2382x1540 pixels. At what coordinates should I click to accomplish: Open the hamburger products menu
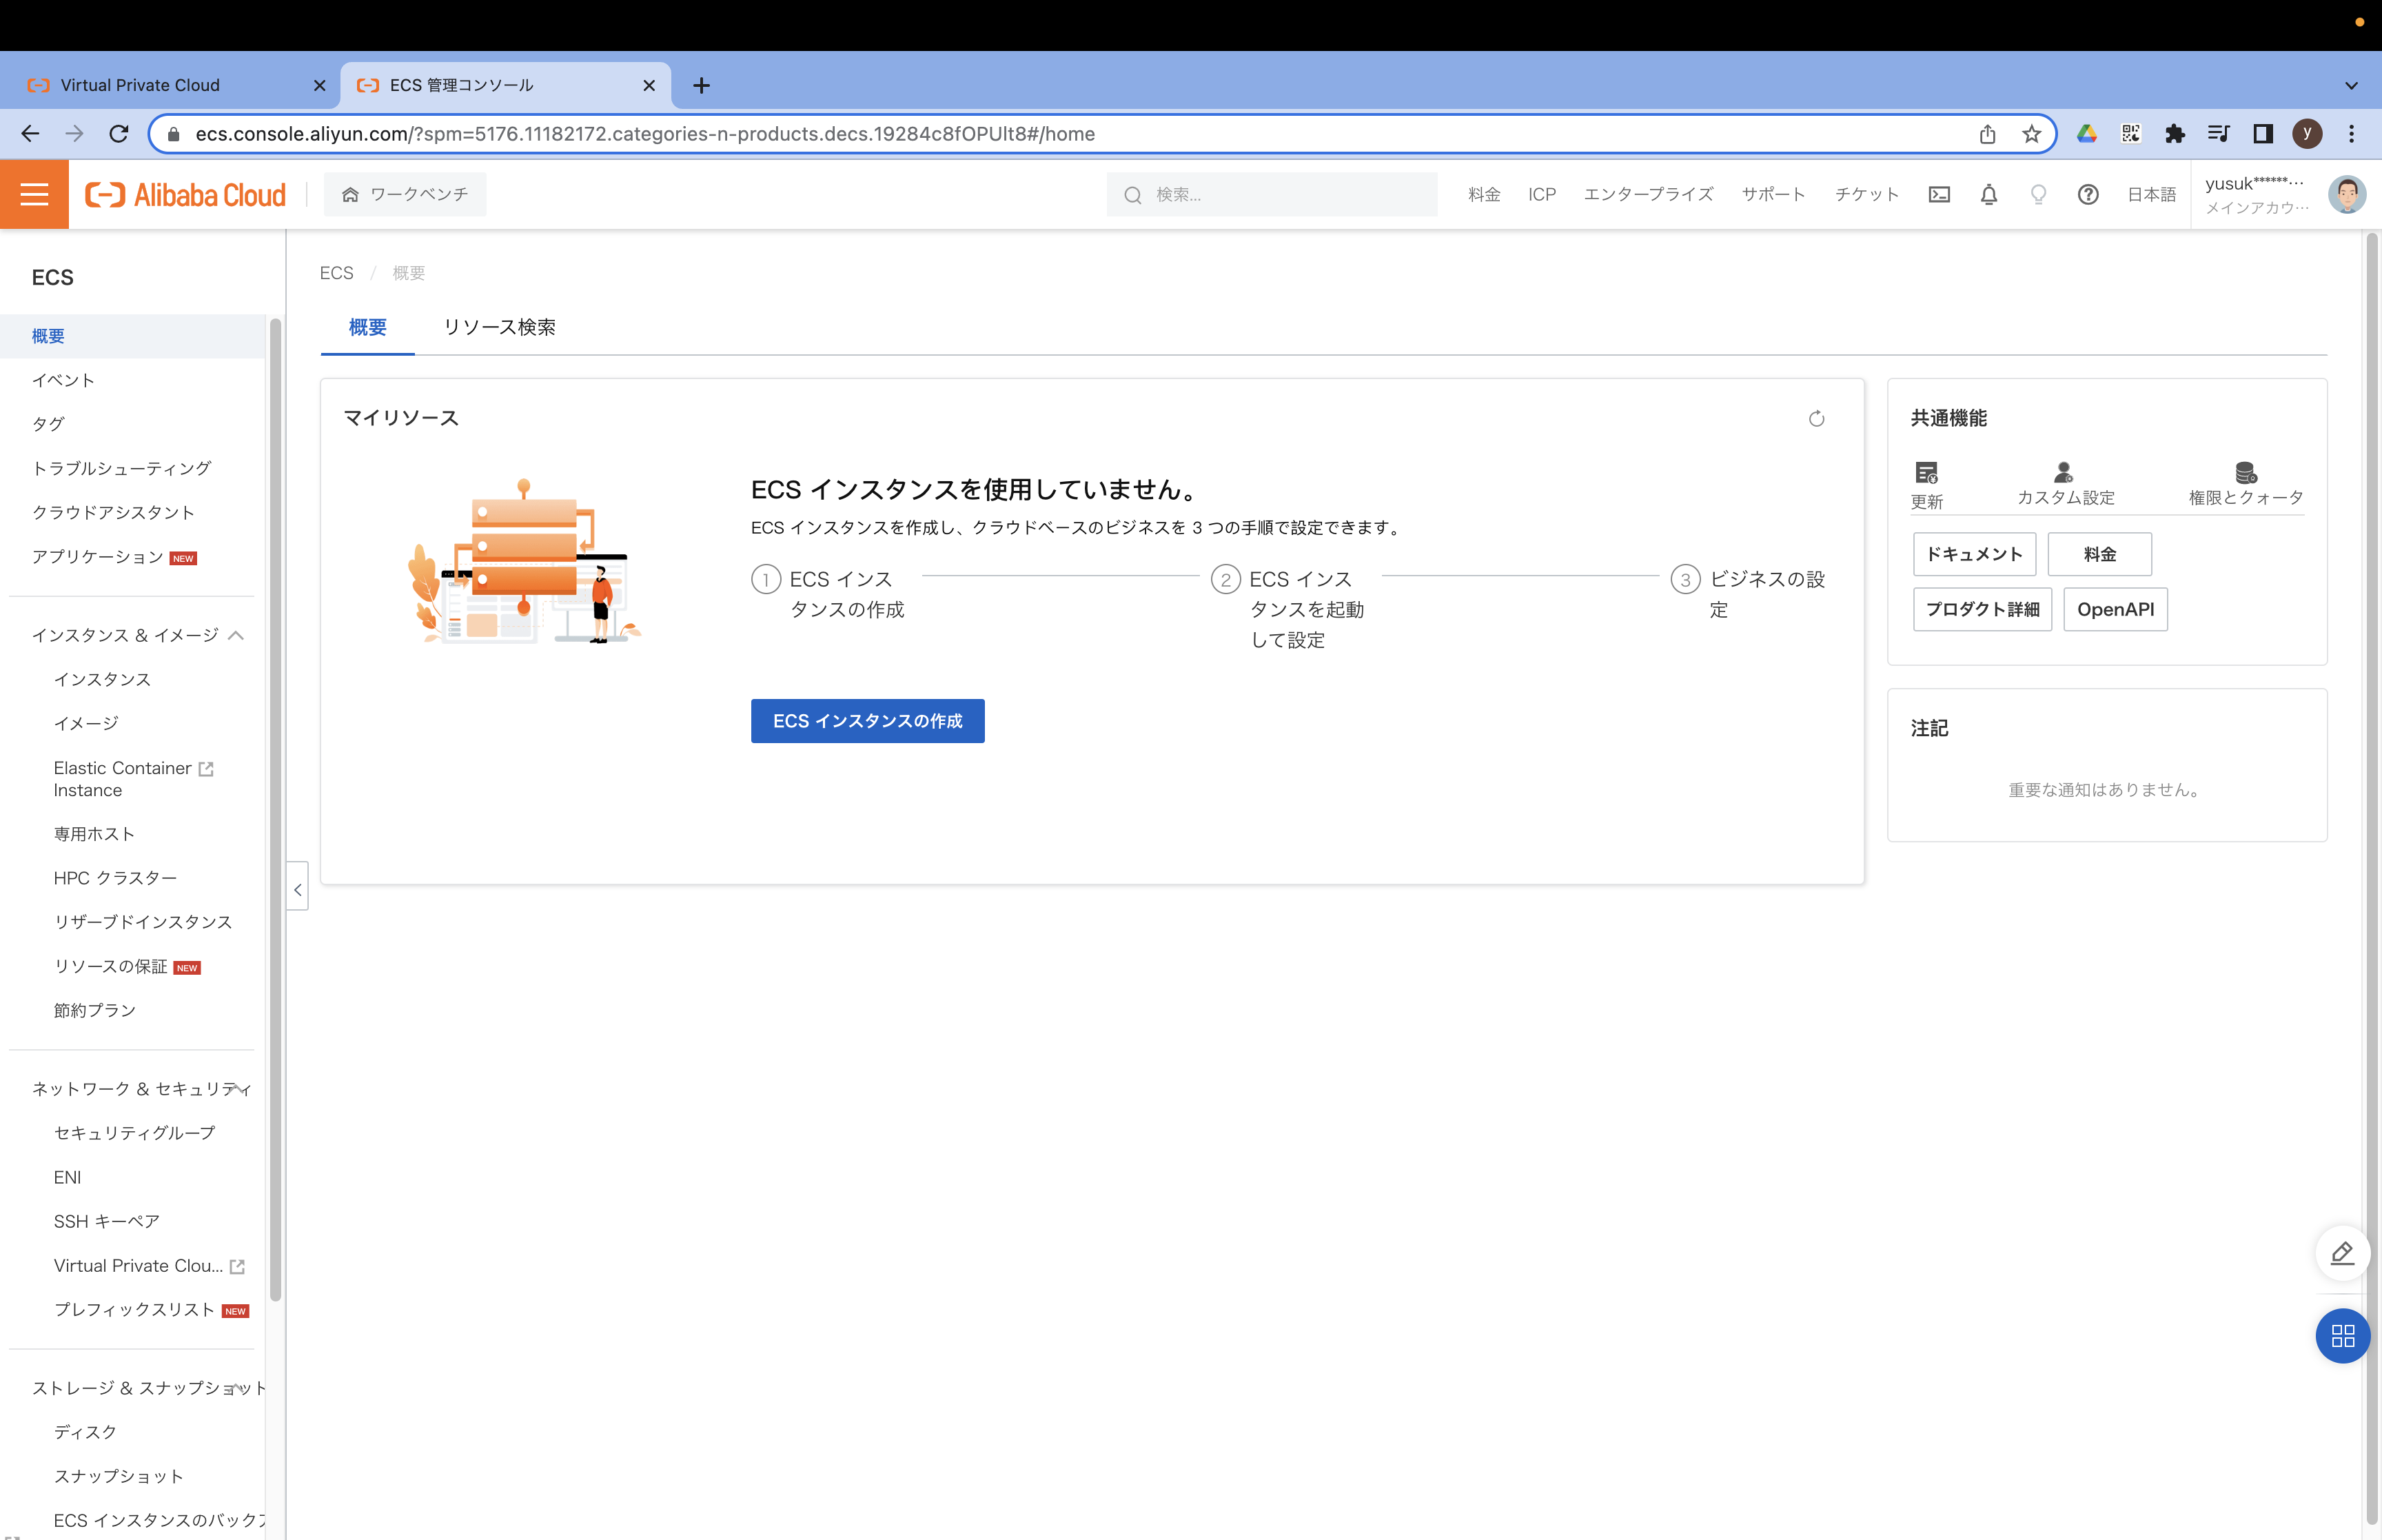[x=33, y=193]
